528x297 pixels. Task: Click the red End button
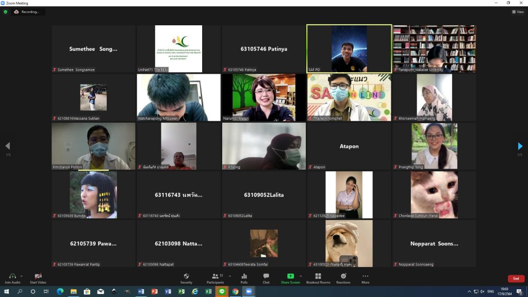point(516,278)
